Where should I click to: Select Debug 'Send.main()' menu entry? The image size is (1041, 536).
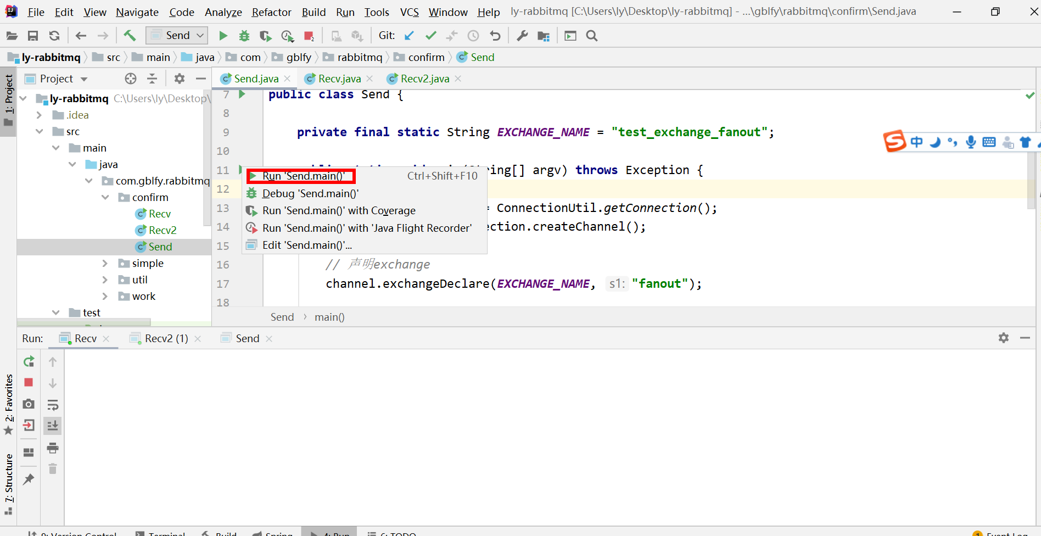click(365, 193)
